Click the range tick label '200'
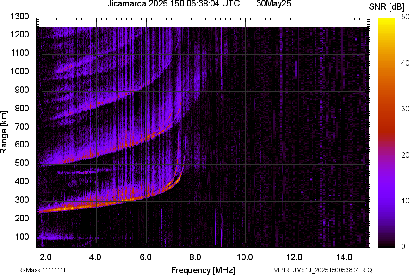The width and height of the screenshot is (409, 275). tap(22, 218)
